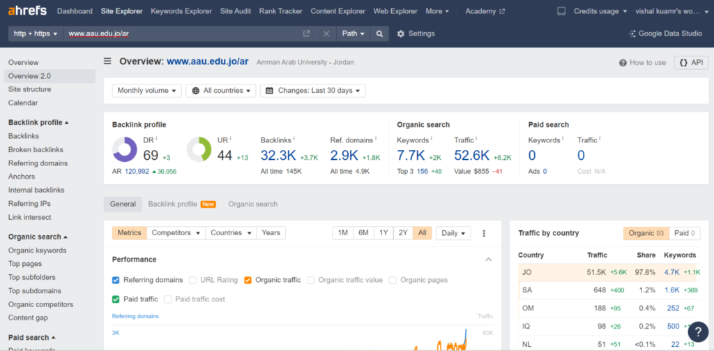
Task: Open the Countries dropdown in chart toolbar
Action: click(231, 233)
